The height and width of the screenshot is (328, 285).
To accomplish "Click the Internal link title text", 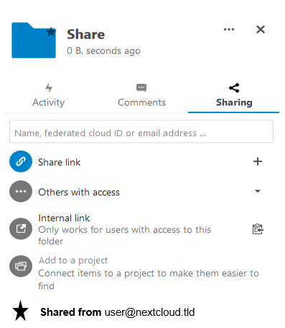I will (64, 218).
